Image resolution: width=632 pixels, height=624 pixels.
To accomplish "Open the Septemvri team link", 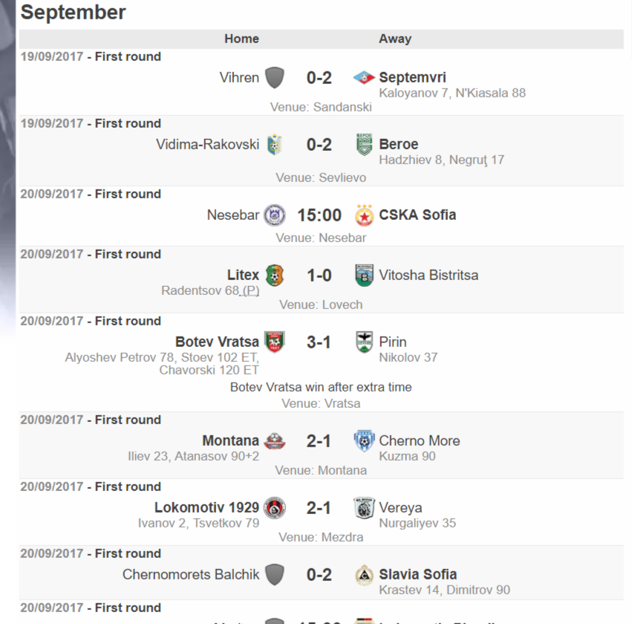I will (412, 77).
